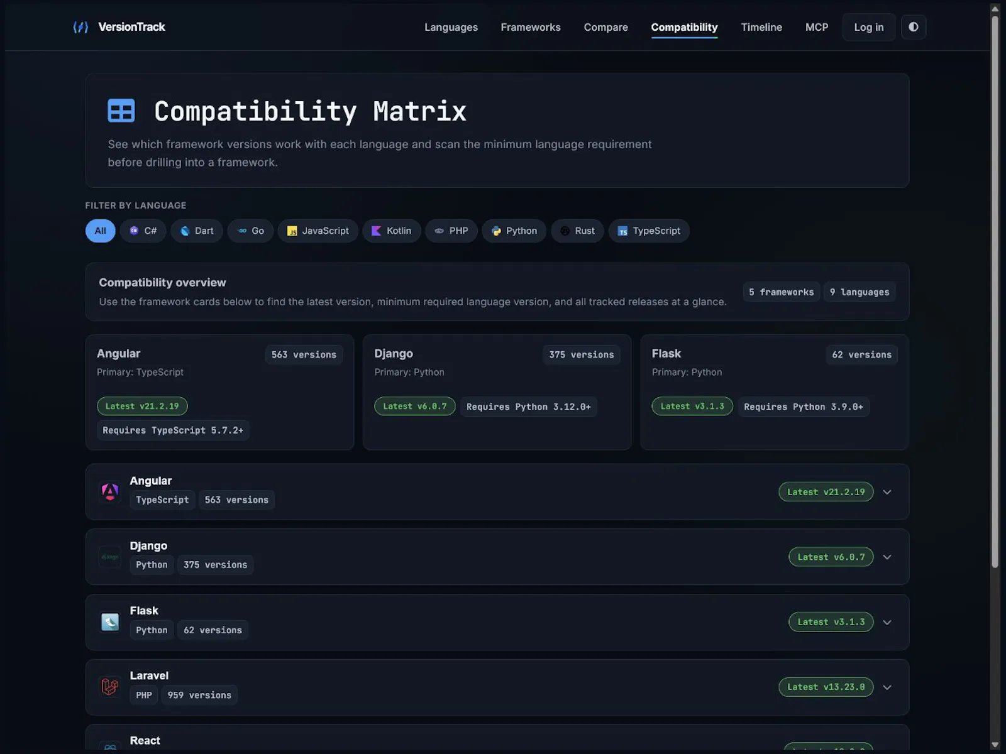This screenshot has width=1006, height=754.
Task: Click the Go language icon
Action: tap(242, 231)
